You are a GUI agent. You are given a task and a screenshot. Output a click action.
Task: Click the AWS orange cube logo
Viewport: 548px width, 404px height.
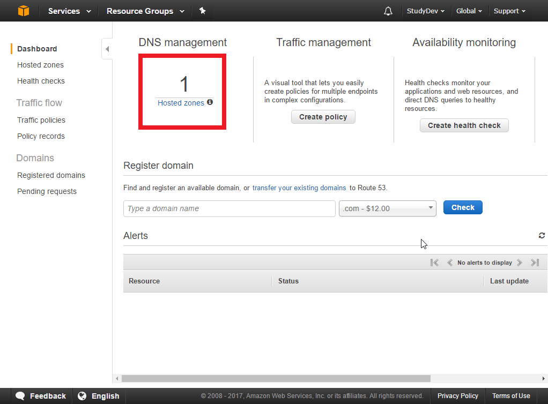pyautogui.click(x=24, y=11)
